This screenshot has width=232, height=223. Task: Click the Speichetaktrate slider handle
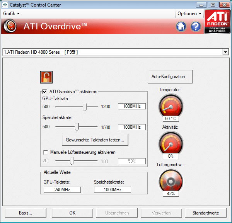[77, 127]
